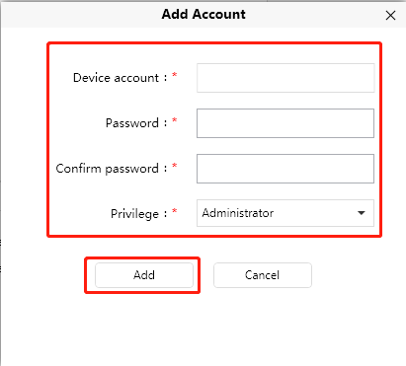Click the required asterisk next to Password
The image size is (406, 366).
[175, 120]
